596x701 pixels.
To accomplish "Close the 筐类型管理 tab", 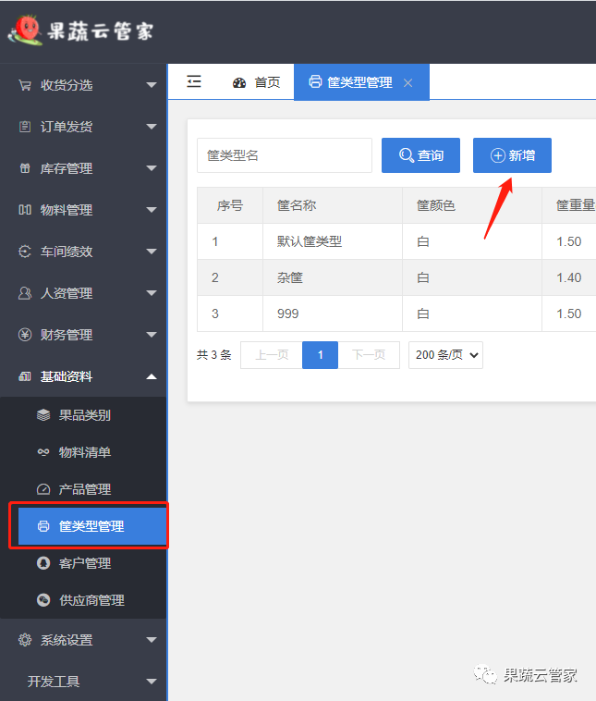I will [x=408, y=83].
